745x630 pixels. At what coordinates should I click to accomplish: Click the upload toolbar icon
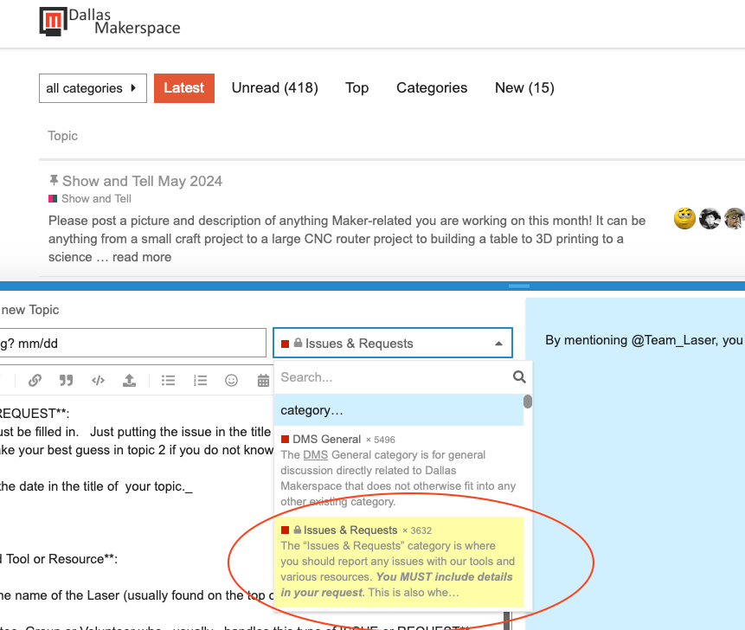[129, 380]
